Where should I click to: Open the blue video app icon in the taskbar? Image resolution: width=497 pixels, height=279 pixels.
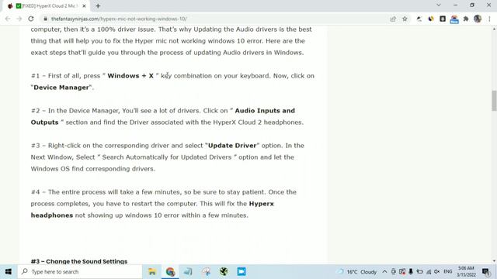(242, 272)
